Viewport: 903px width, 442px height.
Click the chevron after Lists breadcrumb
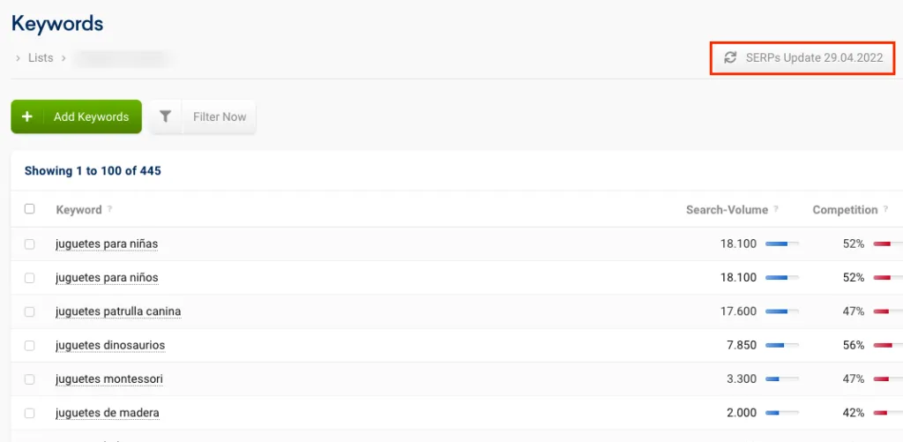coord(63,58)
